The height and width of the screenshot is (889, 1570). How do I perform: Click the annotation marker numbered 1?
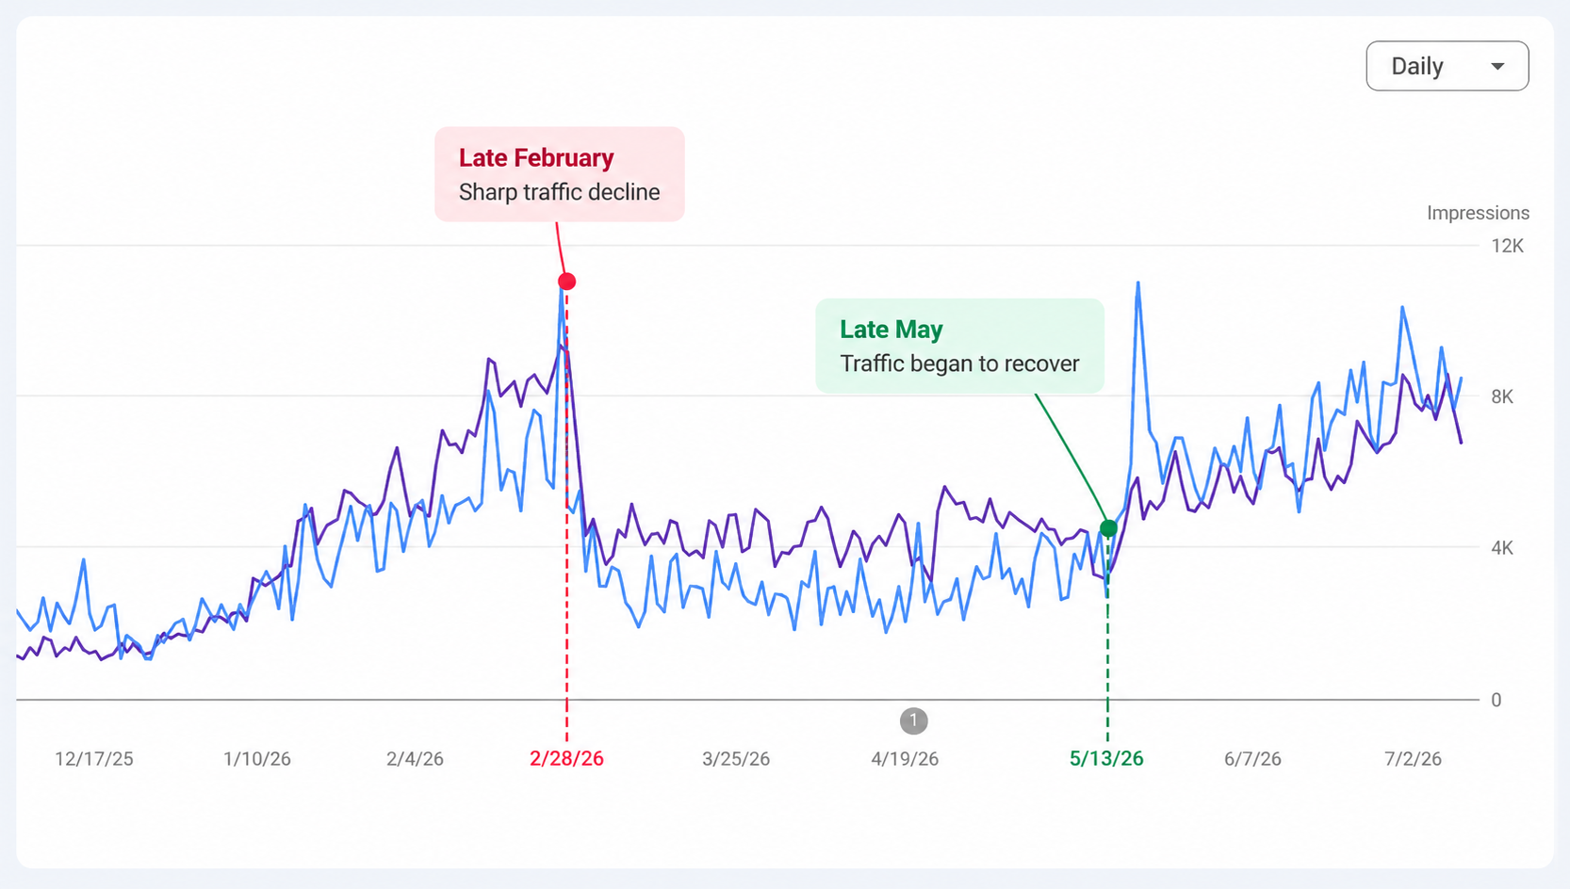click(913, 720)
